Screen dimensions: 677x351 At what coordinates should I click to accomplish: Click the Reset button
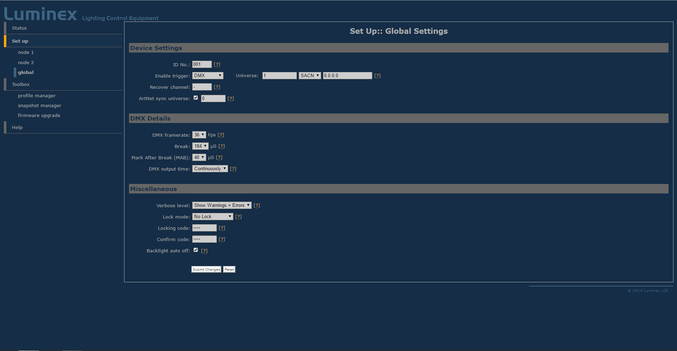(229, 270)
